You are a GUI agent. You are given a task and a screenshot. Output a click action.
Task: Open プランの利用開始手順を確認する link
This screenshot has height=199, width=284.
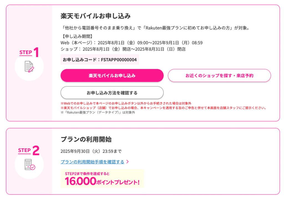click(x=92, y=162)
